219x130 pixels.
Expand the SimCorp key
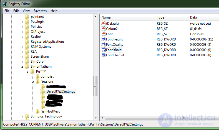point(22,62)
